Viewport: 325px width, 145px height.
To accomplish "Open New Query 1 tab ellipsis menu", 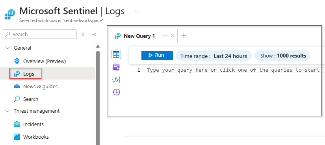I will (x=165, y=36).
